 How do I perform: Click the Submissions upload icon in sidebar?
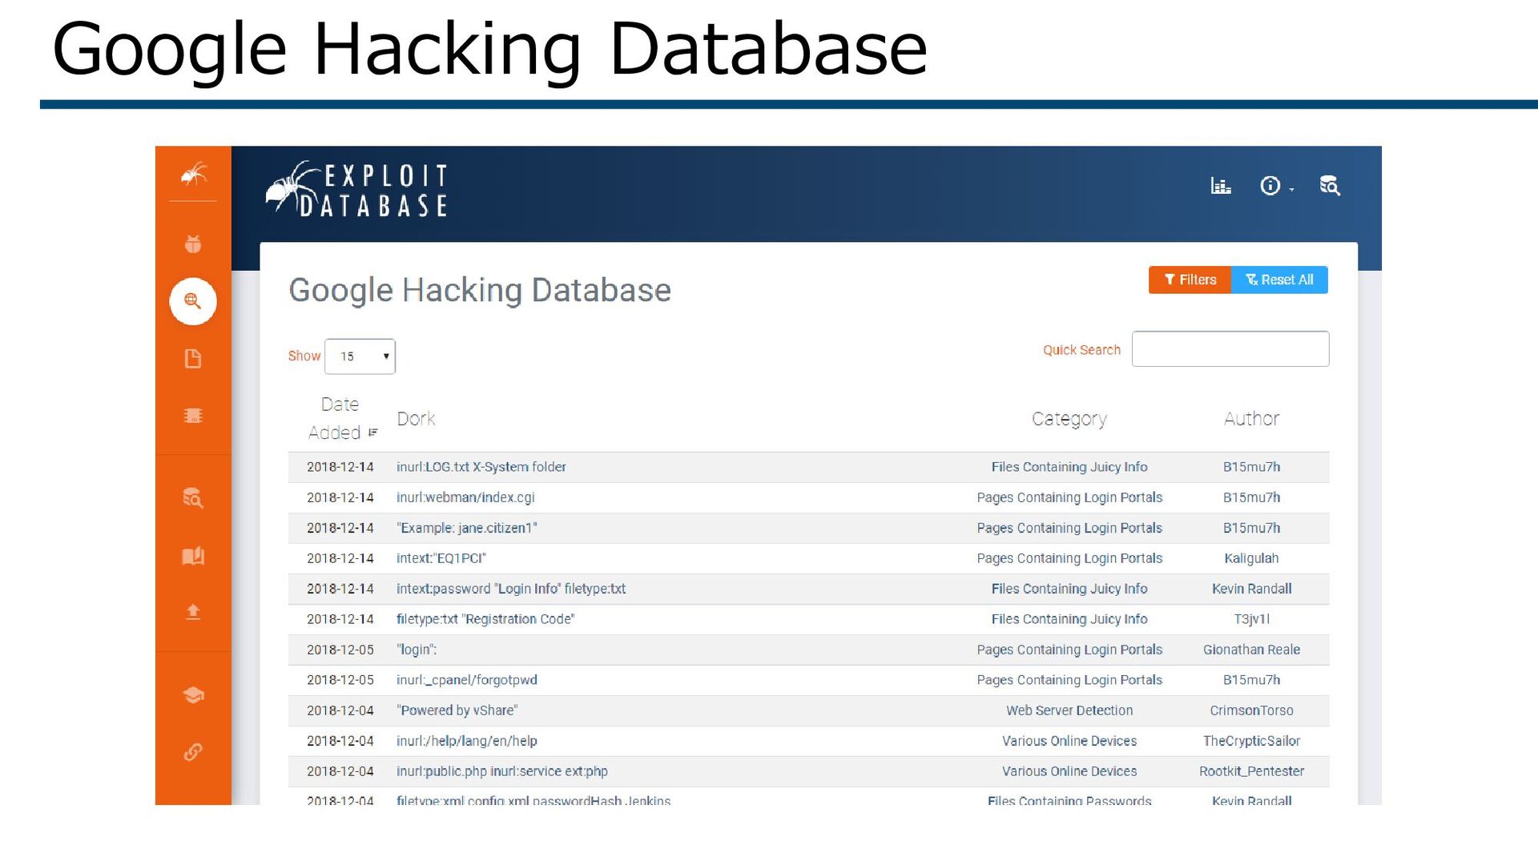193,613
